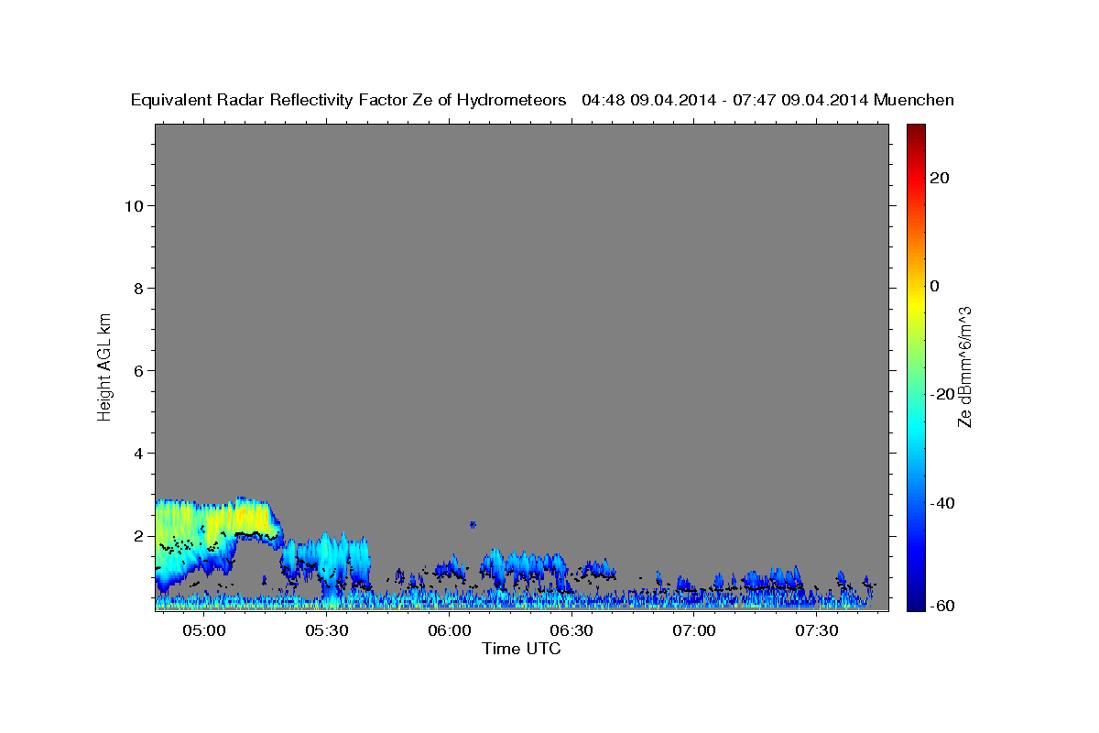Click the colorbar label 20
Viewport: 1099px width, 733px height.
[x=940, y=178]
